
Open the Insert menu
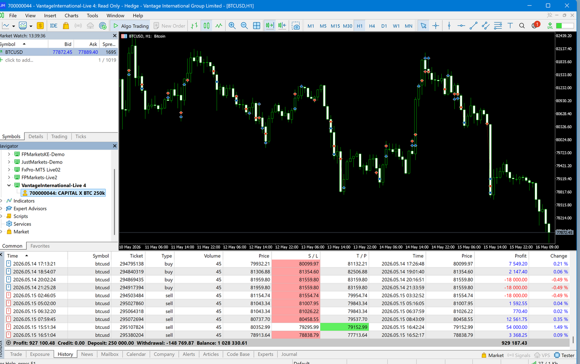pyautogui.click(x=50, y=15)
